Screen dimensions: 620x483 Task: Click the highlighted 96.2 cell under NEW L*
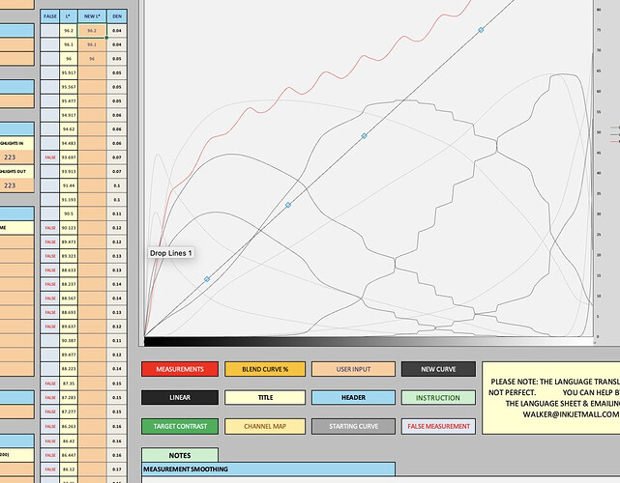[x=92, y=31]
